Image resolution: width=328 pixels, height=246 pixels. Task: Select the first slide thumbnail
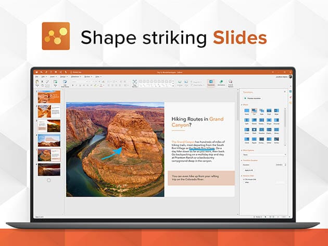point(49,97)
